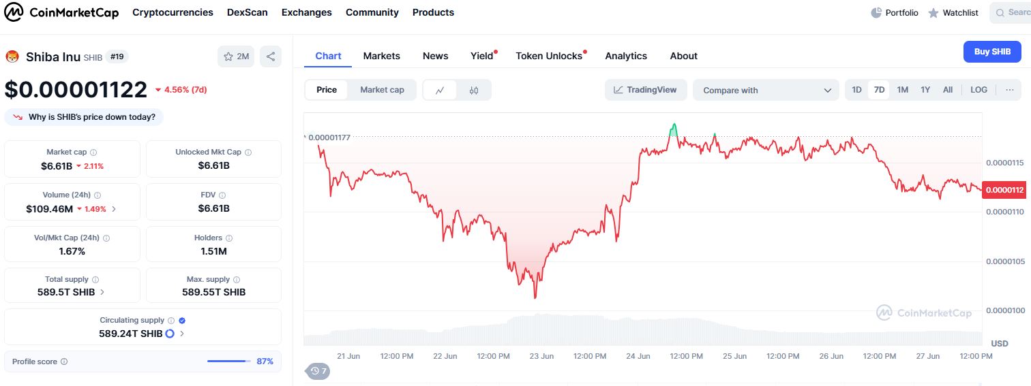Image resolution: width=1031 pixels, height=386 pixels.
Task: Select the candlestick chart icon
Action: [474, 90]
